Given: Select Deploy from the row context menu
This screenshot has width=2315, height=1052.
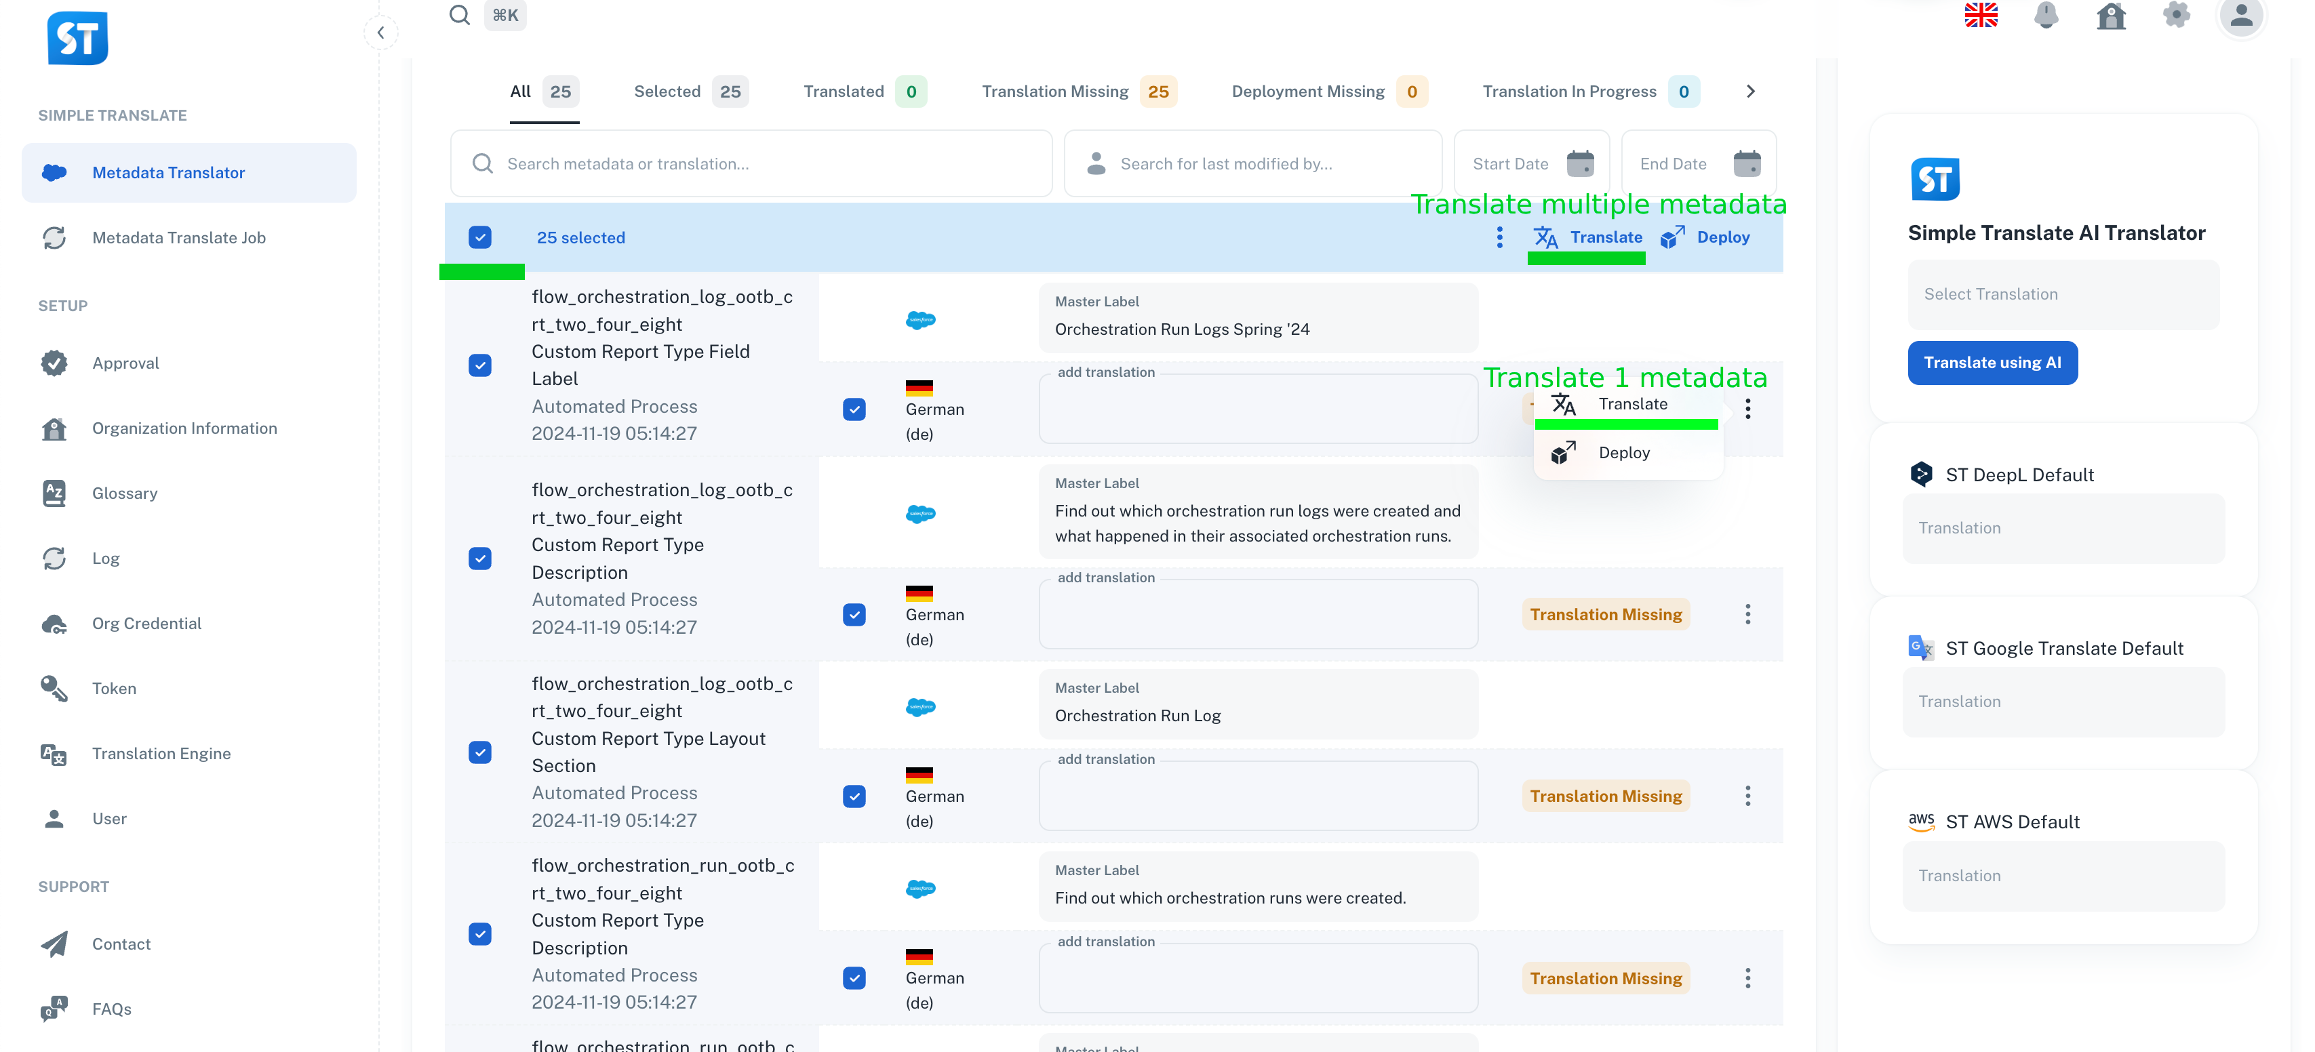Looking at the screenshot, I should [x=1623, y=453].
